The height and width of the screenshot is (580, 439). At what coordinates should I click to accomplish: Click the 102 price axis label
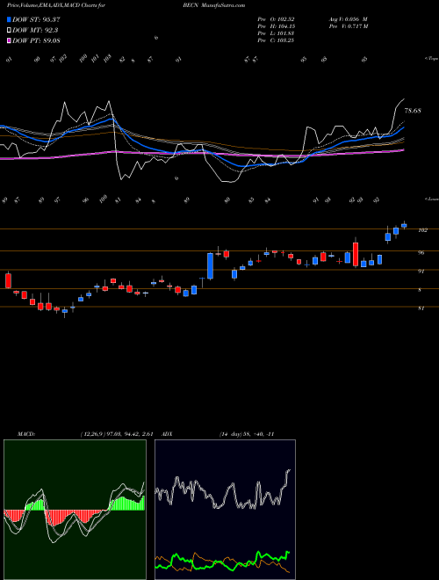point(422,230)
